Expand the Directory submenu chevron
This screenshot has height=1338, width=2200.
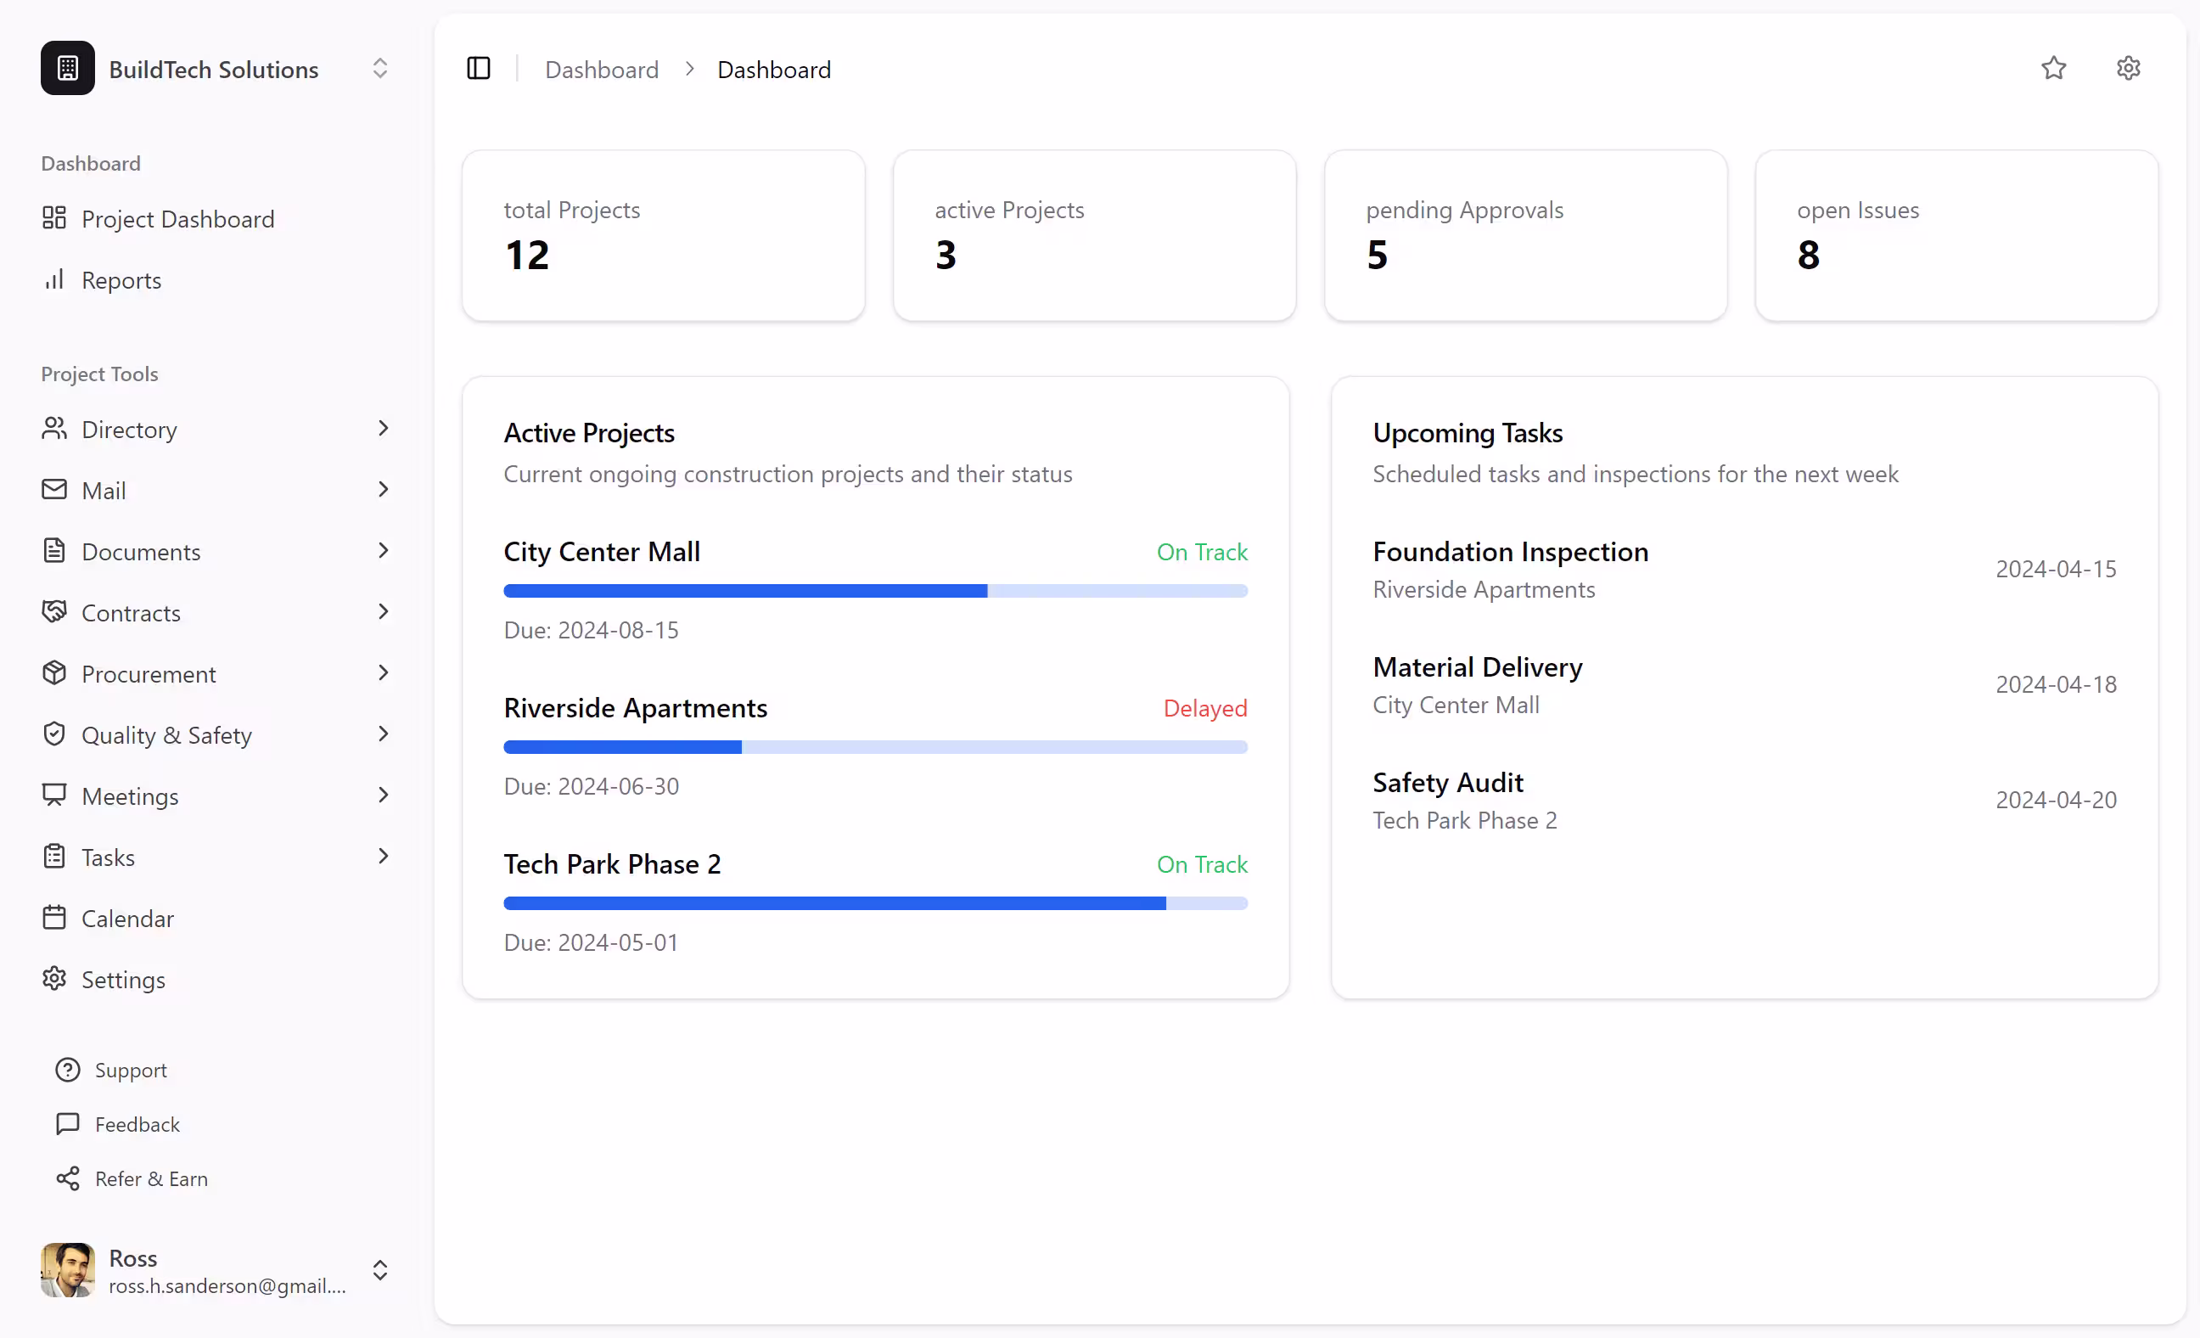pyautogui.click(x=383, y=429)
